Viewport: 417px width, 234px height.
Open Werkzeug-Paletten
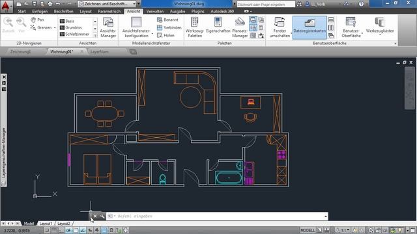point(195,27)
